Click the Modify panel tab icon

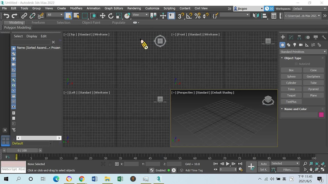[x=291, y=37]
